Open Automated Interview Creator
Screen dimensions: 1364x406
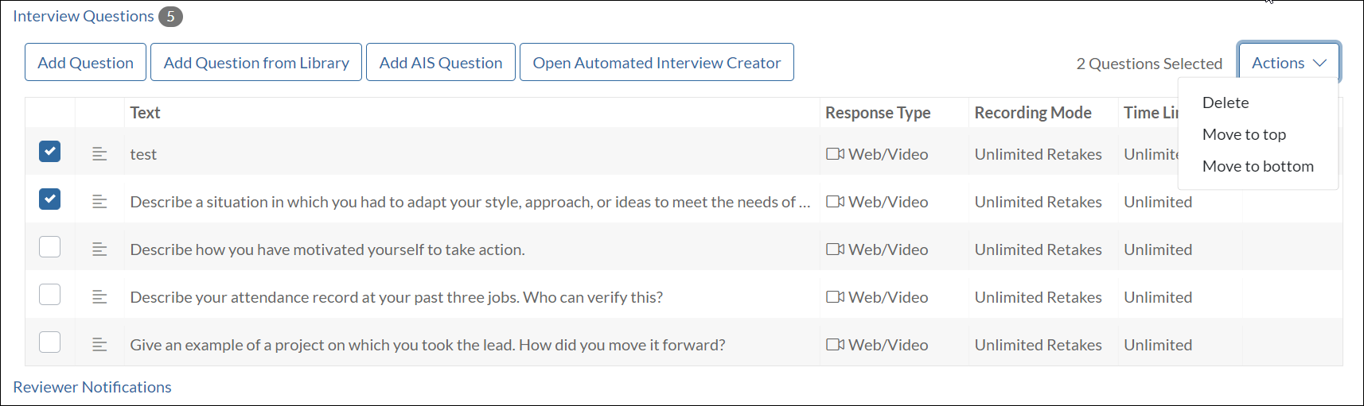click(657, 63)
